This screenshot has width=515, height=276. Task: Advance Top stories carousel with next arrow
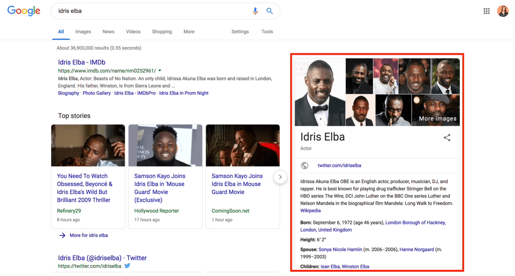click(x=280, y=177)
